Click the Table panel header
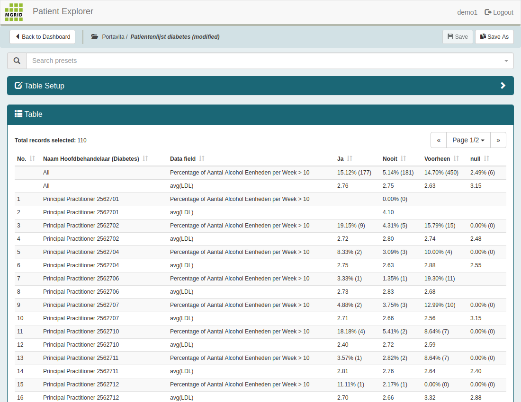This screenshot has width=521, height=402. (x=260, y=114)
